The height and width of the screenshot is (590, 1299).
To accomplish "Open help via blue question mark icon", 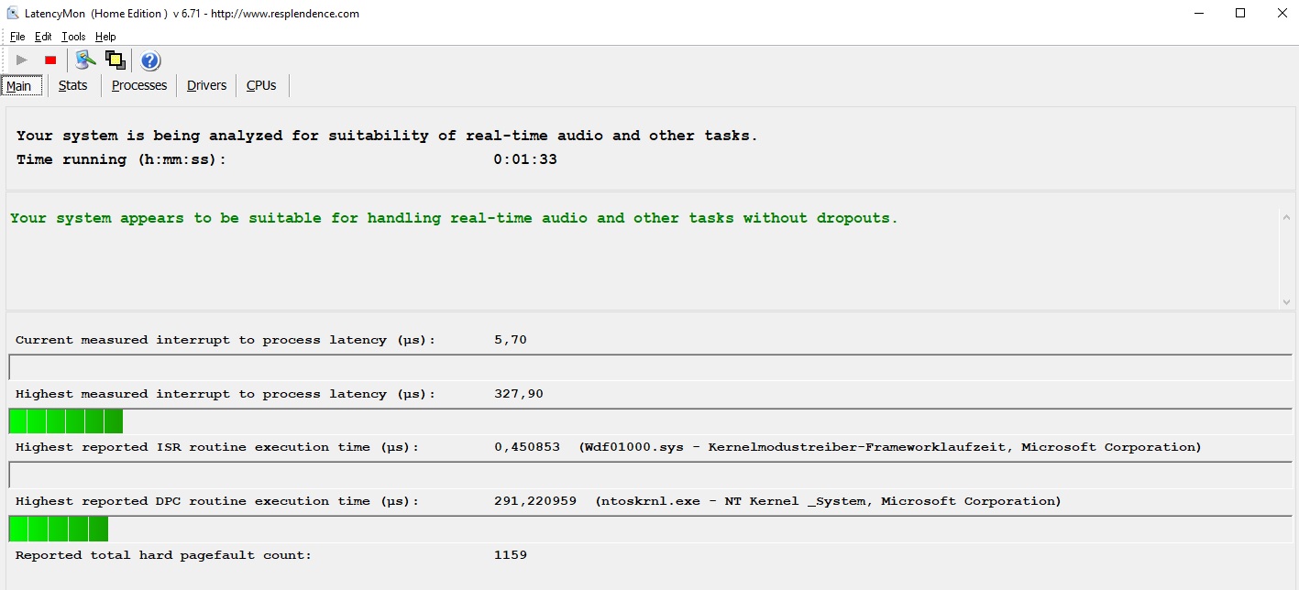I will coord(150,60).
